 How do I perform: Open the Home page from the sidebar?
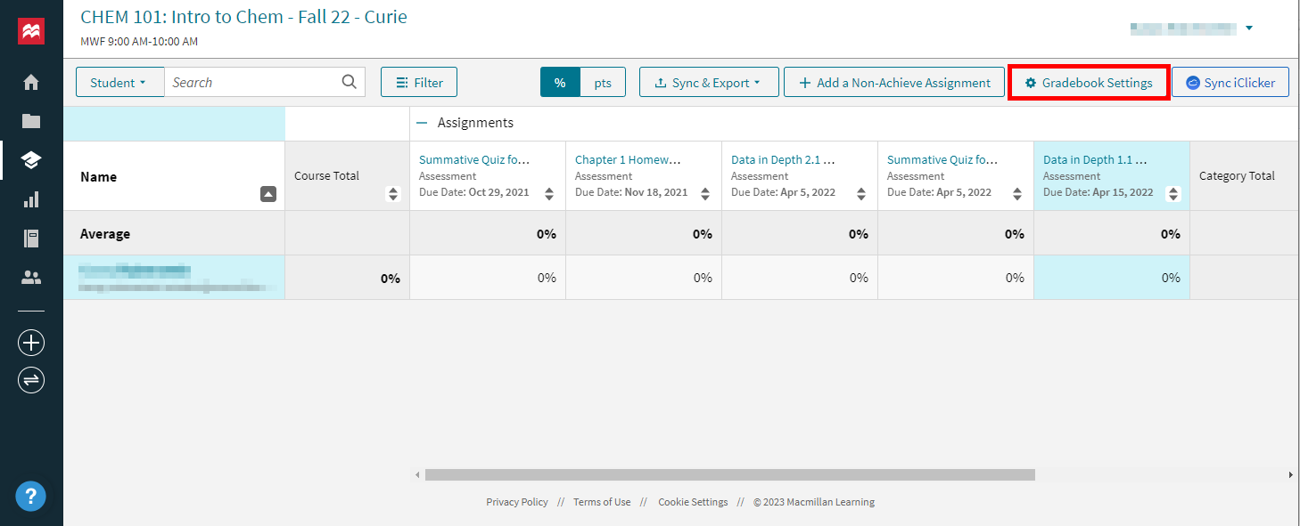click(30, 81)
